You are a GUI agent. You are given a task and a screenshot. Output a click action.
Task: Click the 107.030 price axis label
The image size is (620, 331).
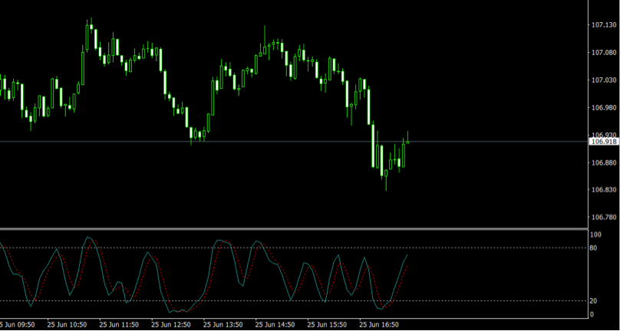pyautogui.click(x=604, y=80)
